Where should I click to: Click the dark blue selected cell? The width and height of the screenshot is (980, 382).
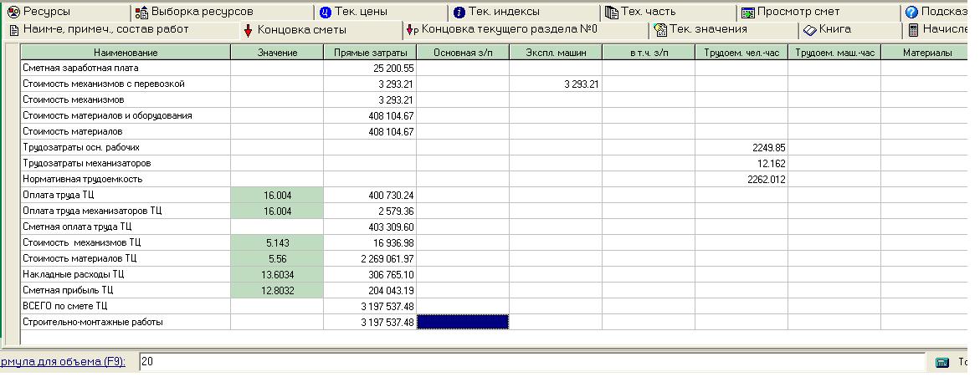[463, 322]
